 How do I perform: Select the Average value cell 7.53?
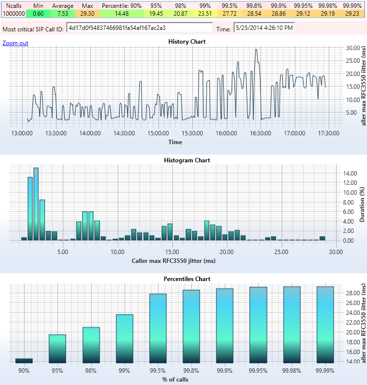click(x=63, y=13)
